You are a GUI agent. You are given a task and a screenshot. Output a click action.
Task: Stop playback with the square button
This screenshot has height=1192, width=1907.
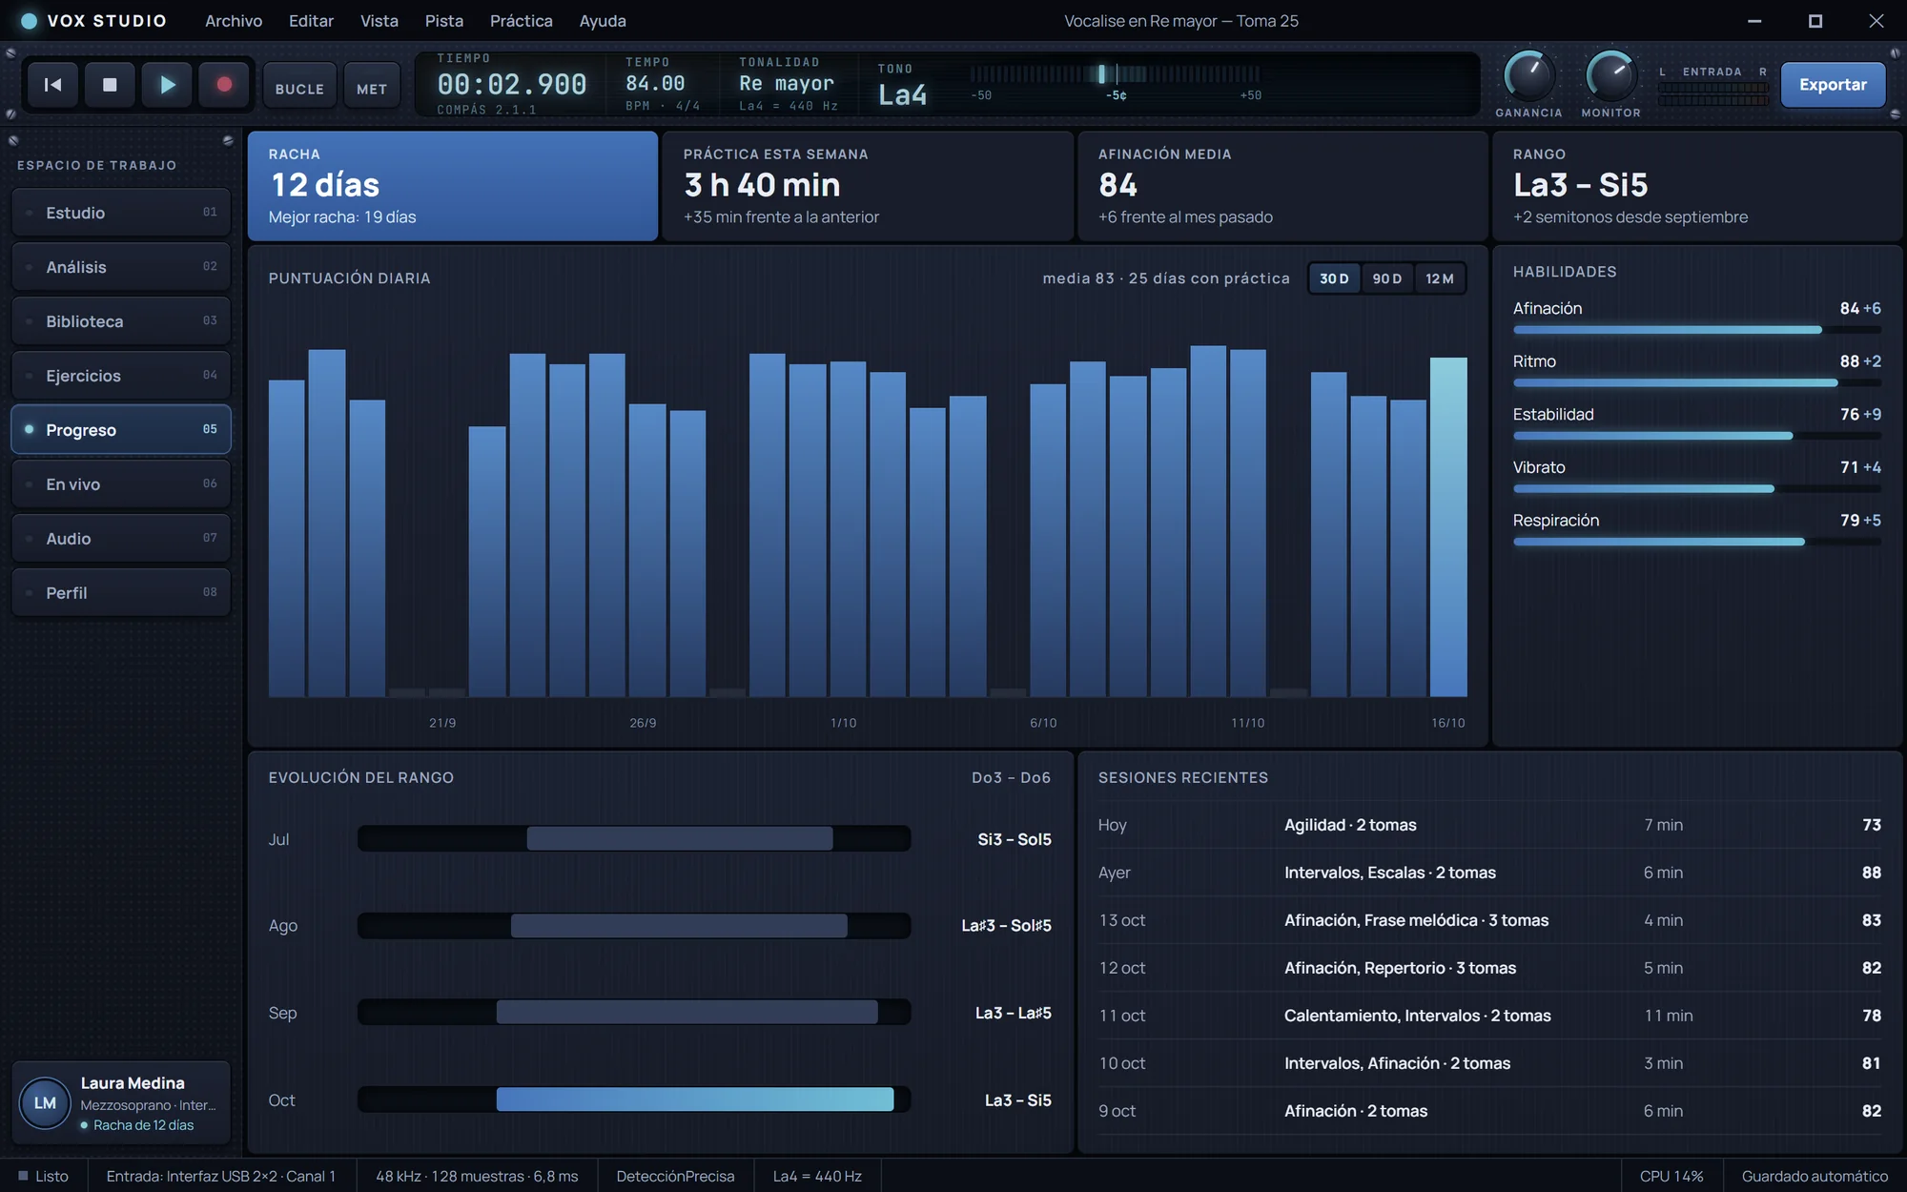(110, 85)
